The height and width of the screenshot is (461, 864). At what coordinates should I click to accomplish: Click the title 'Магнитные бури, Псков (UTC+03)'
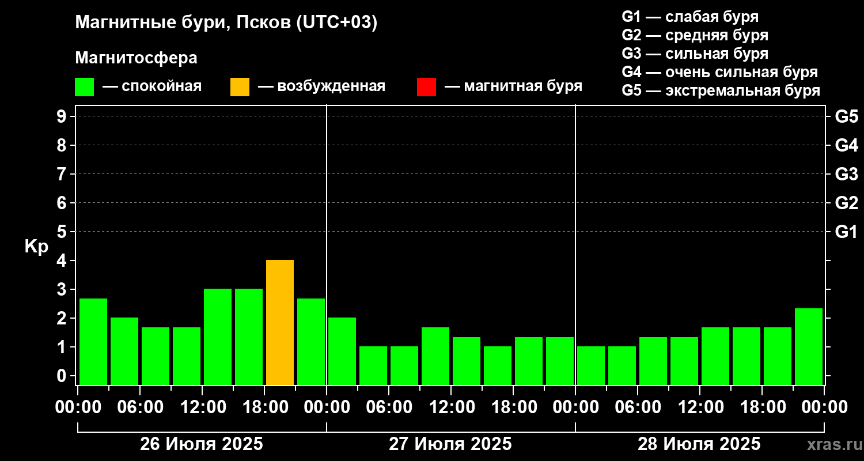(226, 23)
